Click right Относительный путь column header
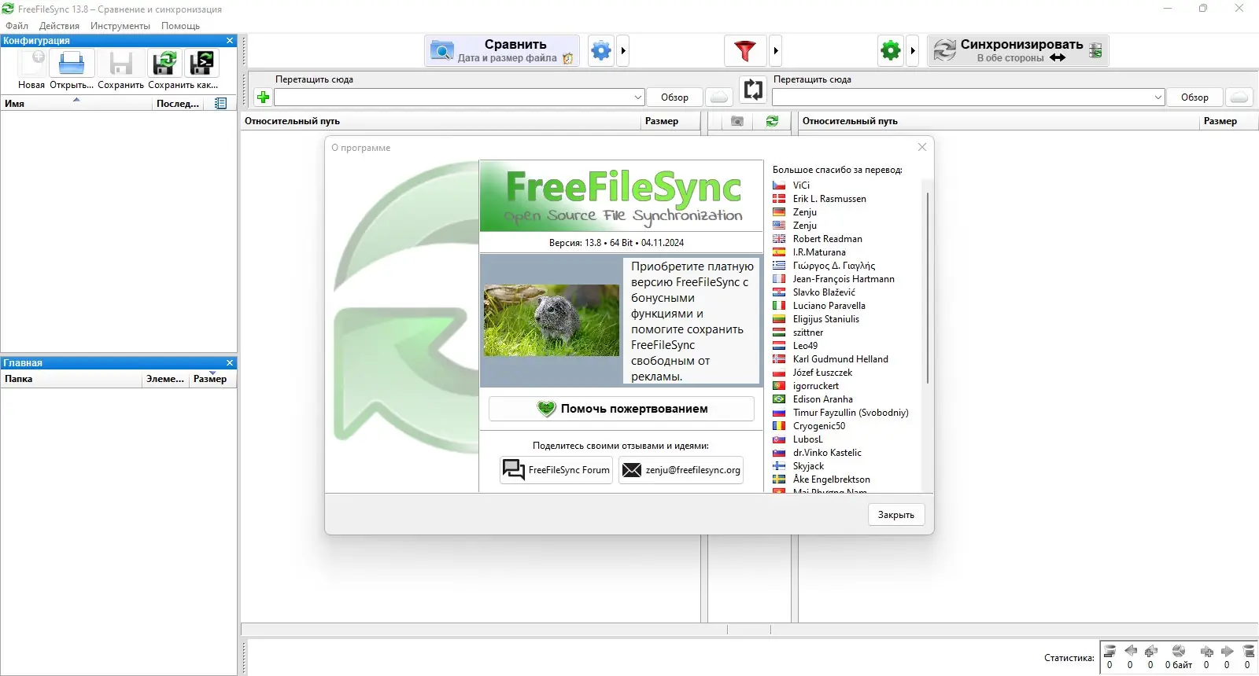Viewport: 1259px width, 676px height. pos(998,121)
